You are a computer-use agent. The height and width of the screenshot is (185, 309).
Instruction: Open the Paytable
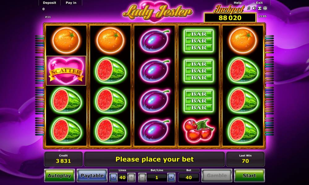(x=92, y=175)
